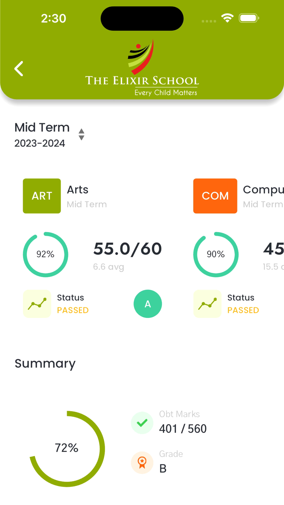Image resolution: width=284 pixels, height=505 pixels.
Task: Tap the Computer 90% progress ring
Action: pyautogui.click(x=216, y=254)
